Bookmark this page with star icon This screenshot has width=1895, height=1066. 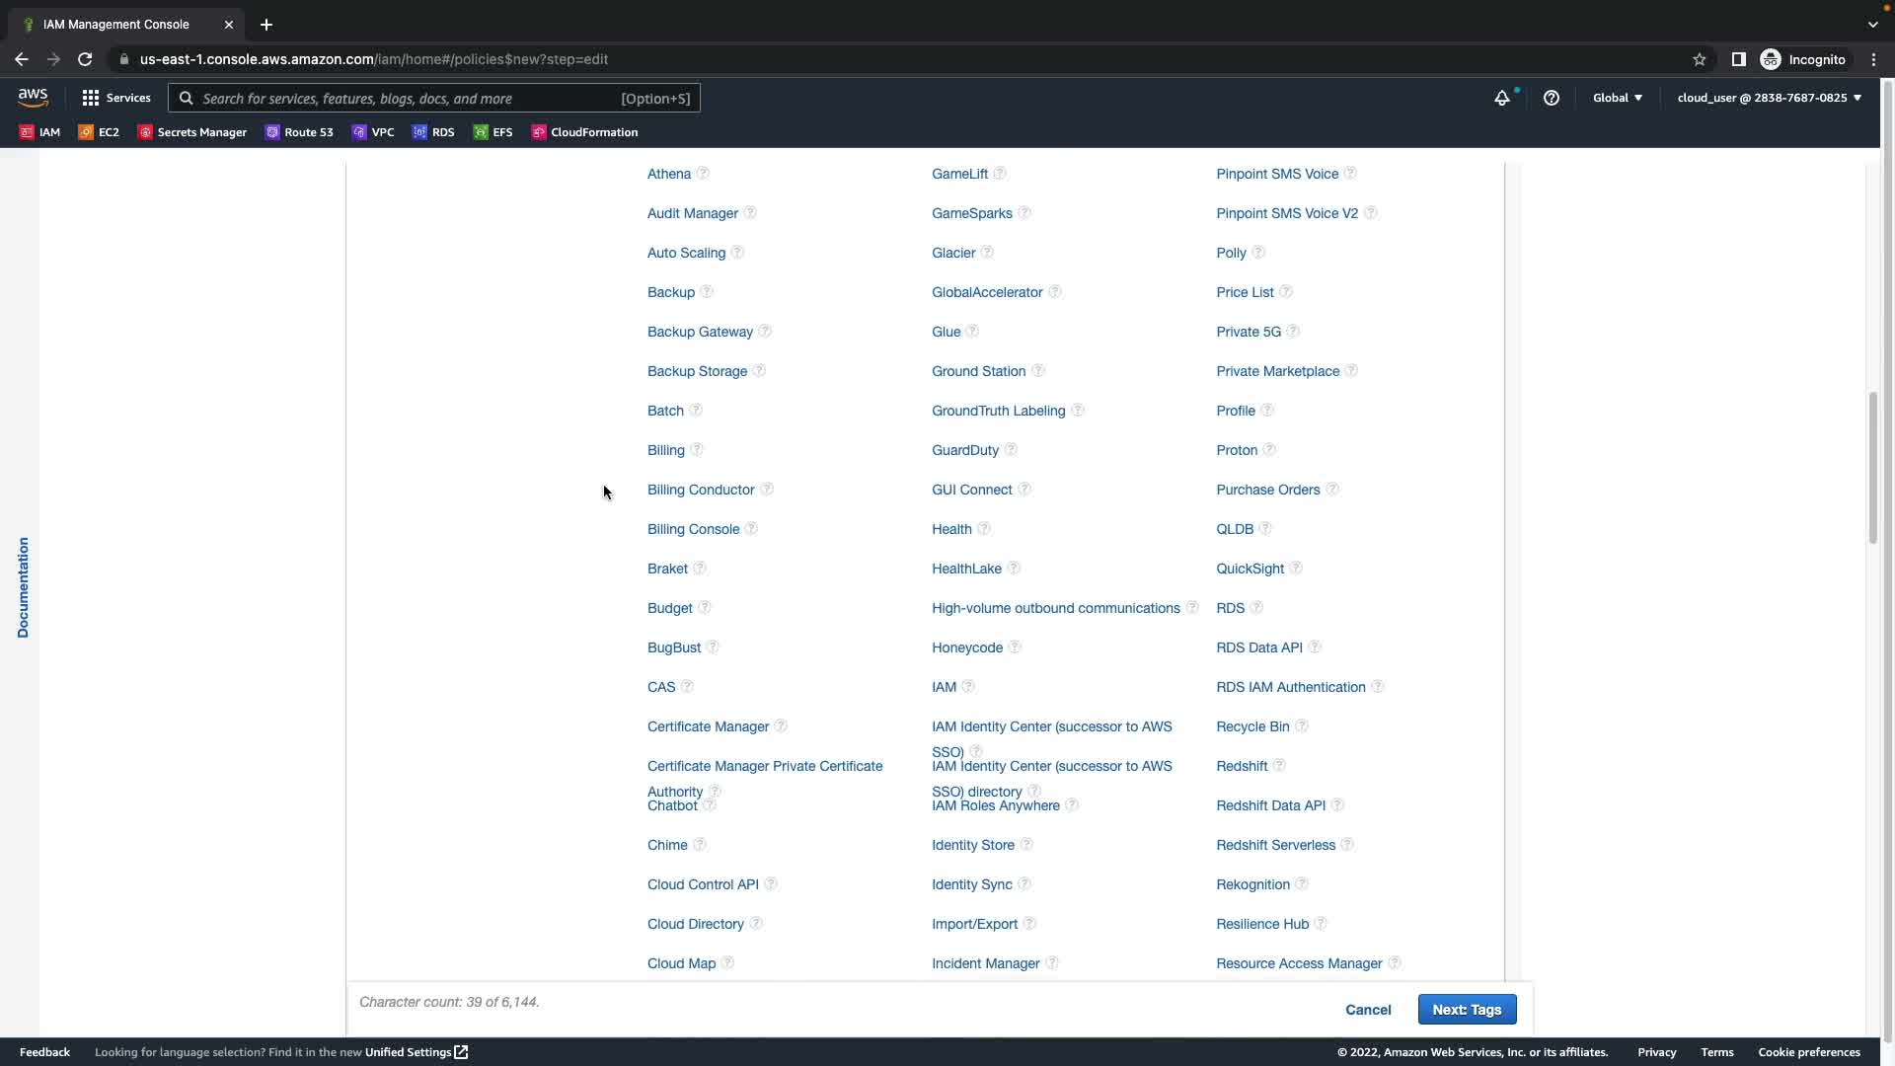pos(1699,59)
